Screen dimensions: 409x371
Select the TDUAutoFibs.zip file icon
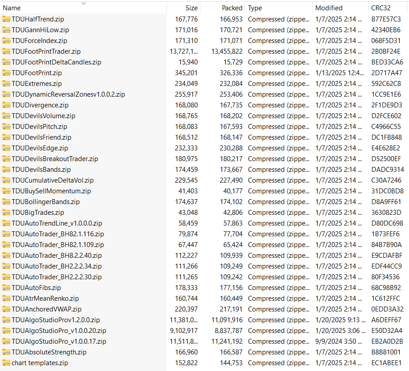tap(6, 288)
